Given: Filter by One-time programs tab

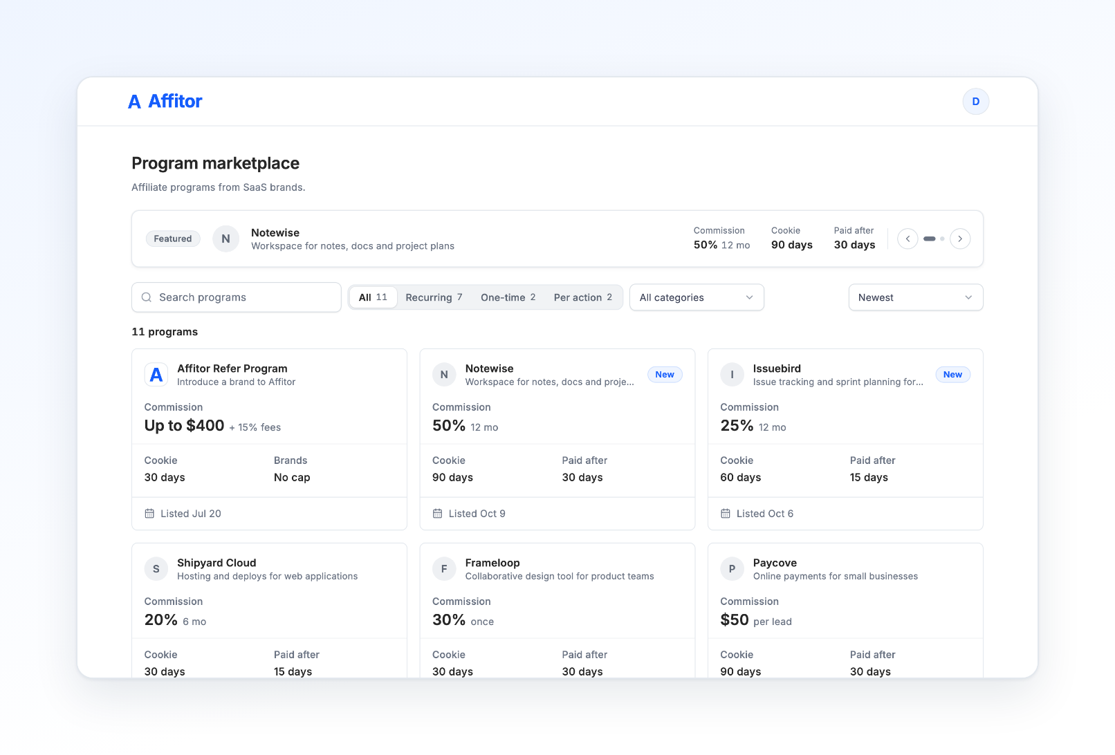Looking at the screenshot, I should pos(508,297).
